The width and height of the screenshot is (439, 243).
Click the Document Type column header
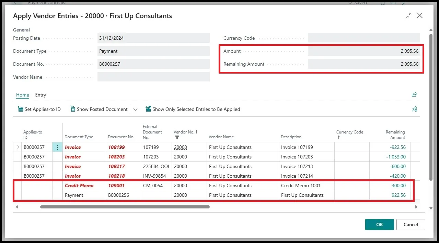79,137
